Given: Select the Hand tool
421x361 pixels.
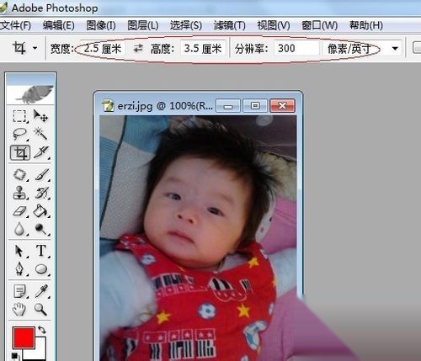Looking at the screenshot, I should click(19, 310).
